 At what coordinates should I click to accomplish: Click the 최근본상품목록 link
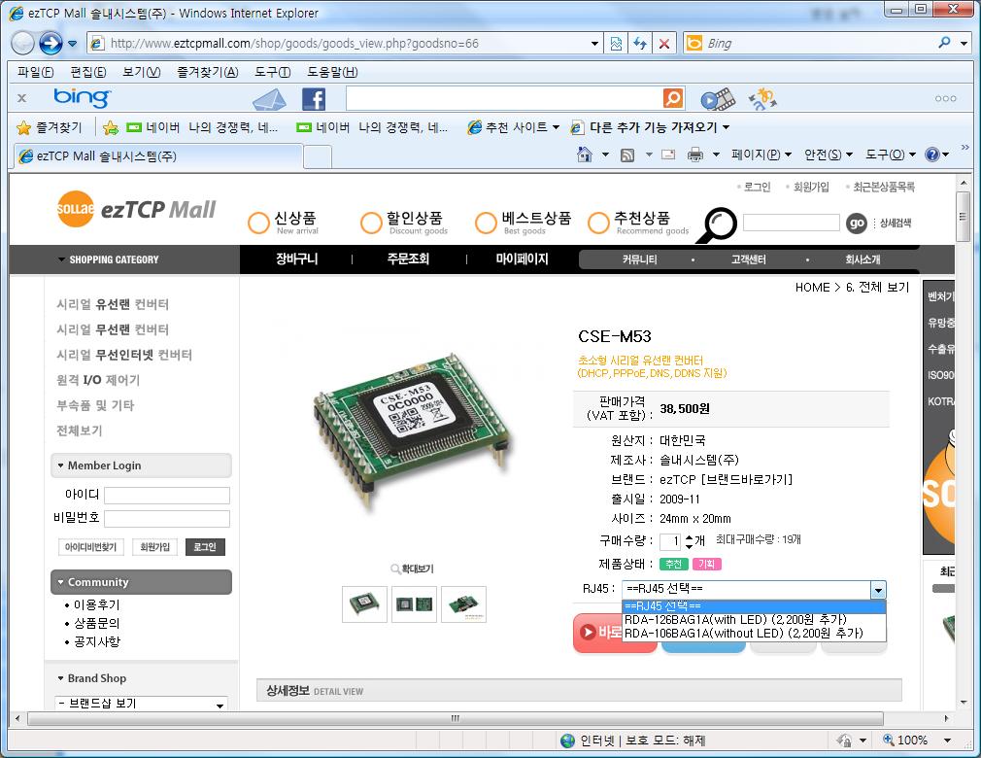coord(884,187)
